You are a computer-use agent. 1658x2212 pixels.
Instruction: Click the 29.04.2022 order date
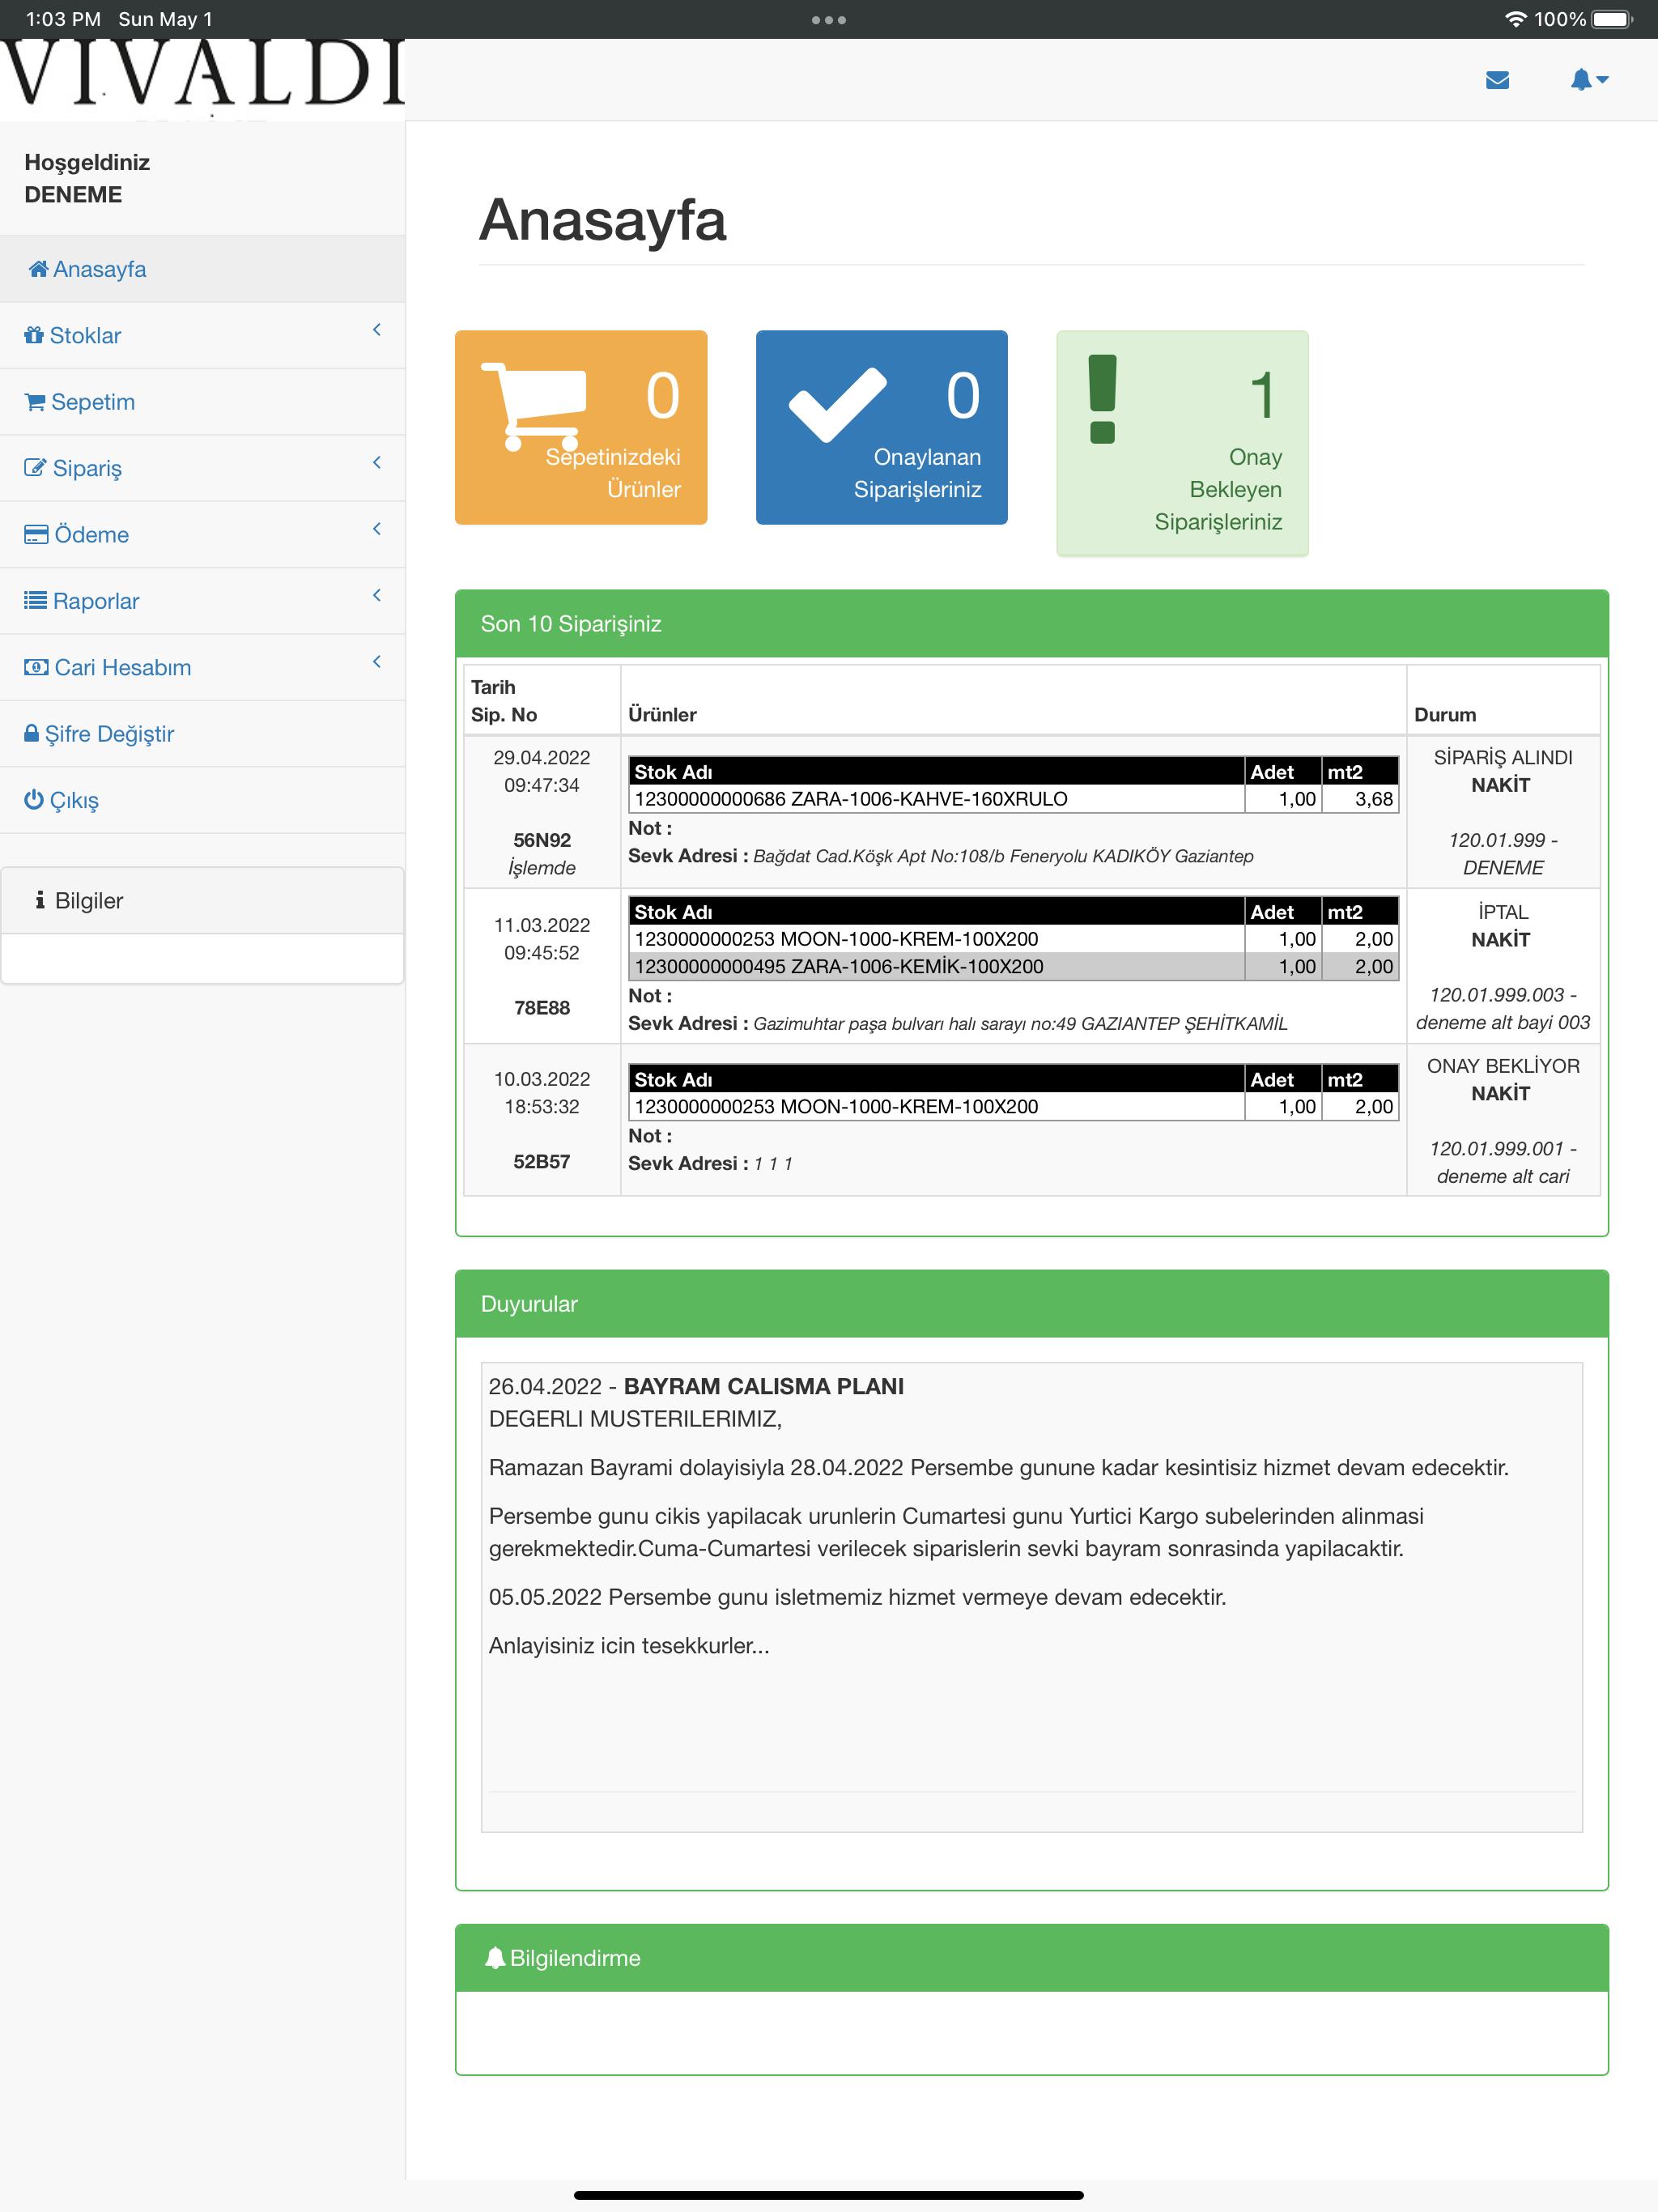pos(542,758)
